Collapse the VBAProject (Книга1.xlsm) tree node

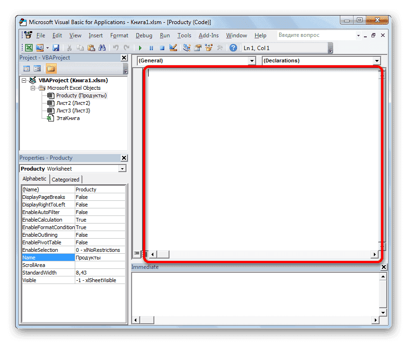point(25,80)
